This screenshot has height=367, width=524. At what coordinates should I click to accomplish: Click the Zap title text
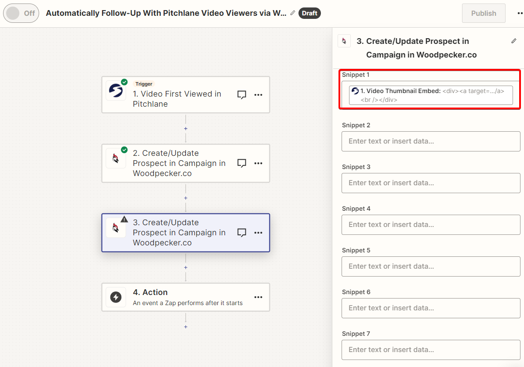pyautogui.click(x=166, y=13)
